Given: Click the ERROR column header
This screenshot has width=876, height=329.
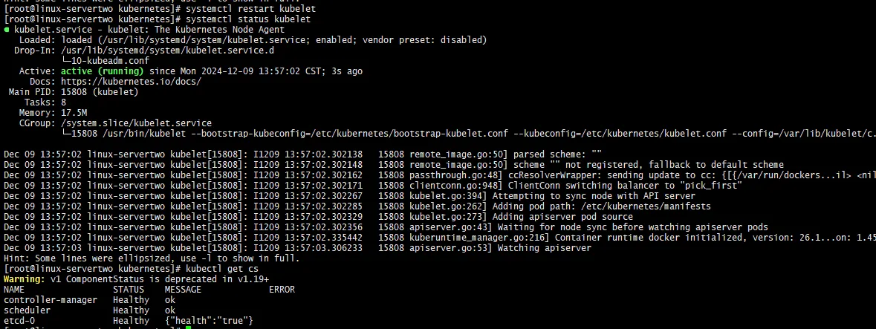Looking at the screenshot, I should (x=282, y=289).
